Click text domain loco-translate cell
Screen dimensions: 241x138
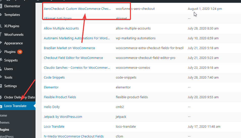coord(126,127)
